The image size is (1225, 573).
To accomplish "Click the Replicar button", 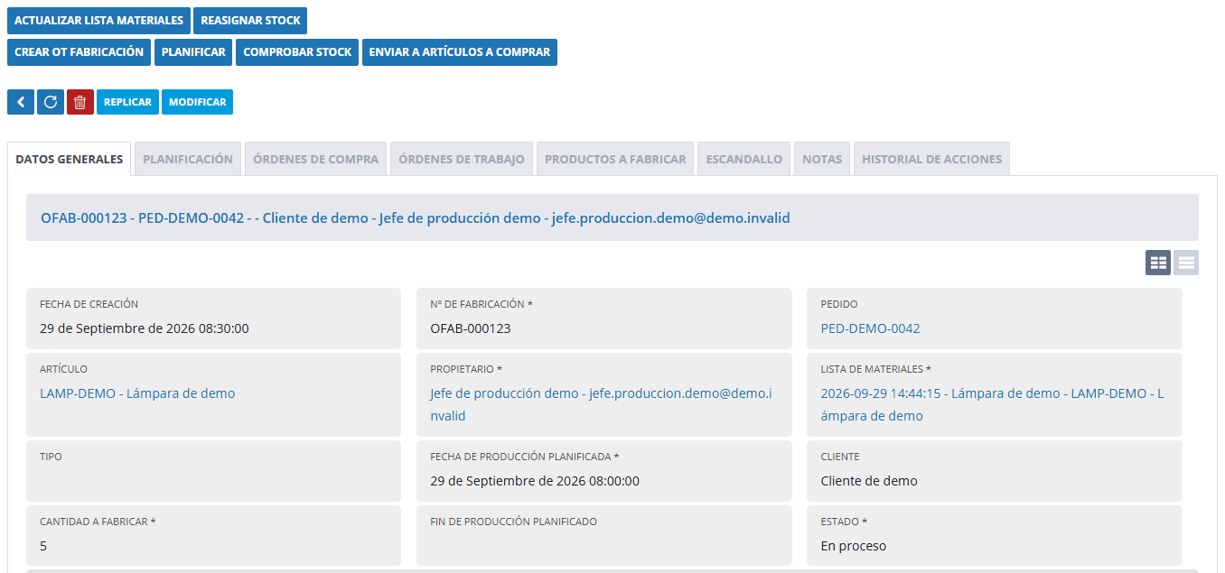I will (127, 102).
